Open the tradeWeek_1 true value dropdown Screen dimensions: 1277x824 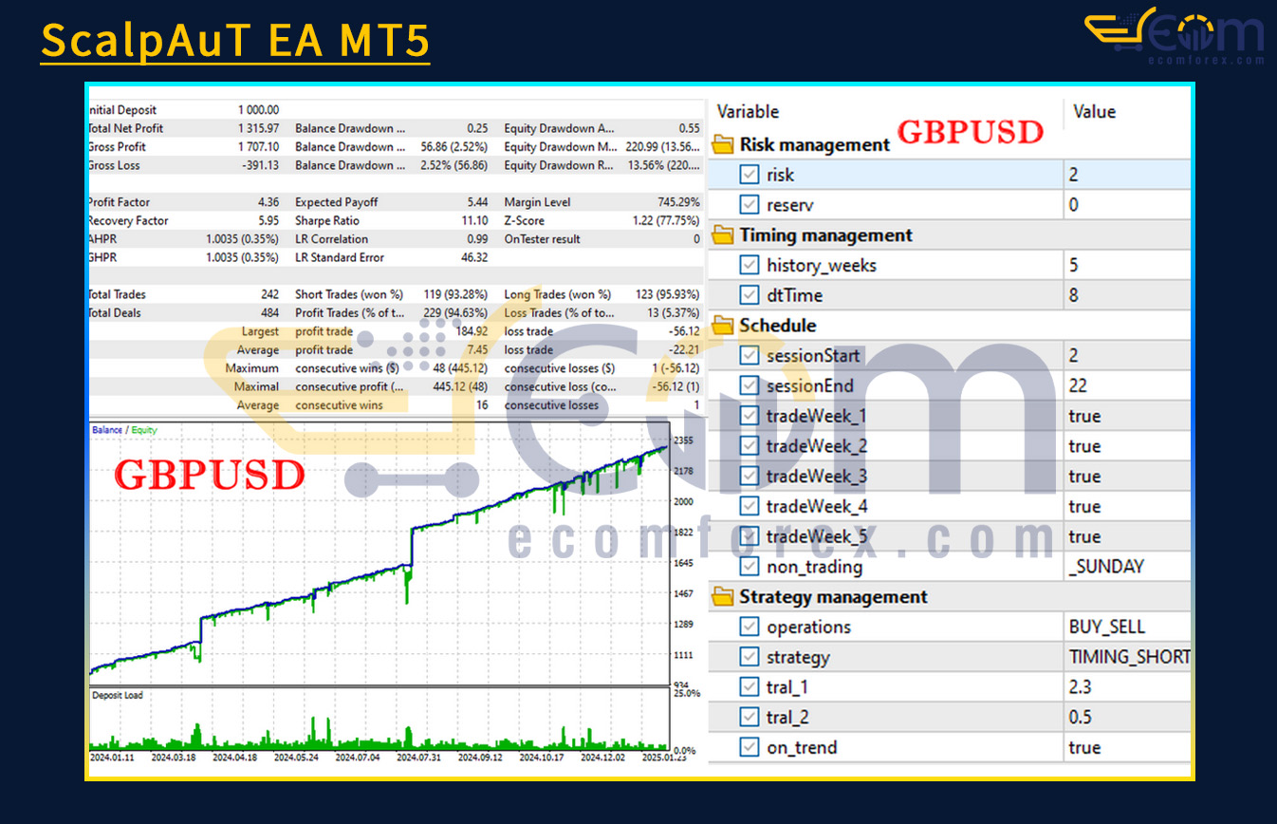(1127, 416)
